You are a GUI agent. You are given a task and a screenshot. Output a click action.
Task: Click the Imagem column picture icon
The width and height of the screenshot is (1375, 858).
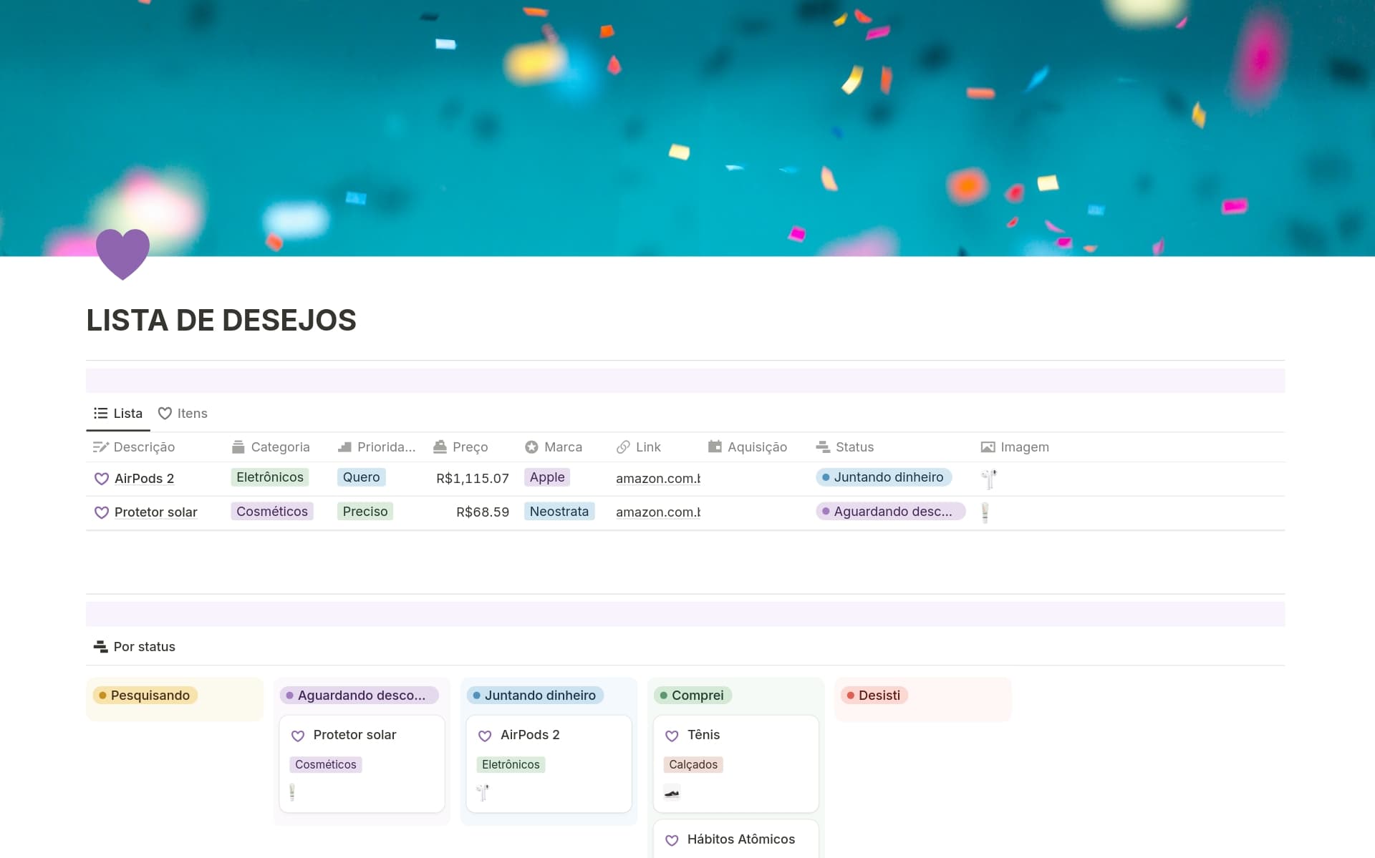(x=988, y=447)
